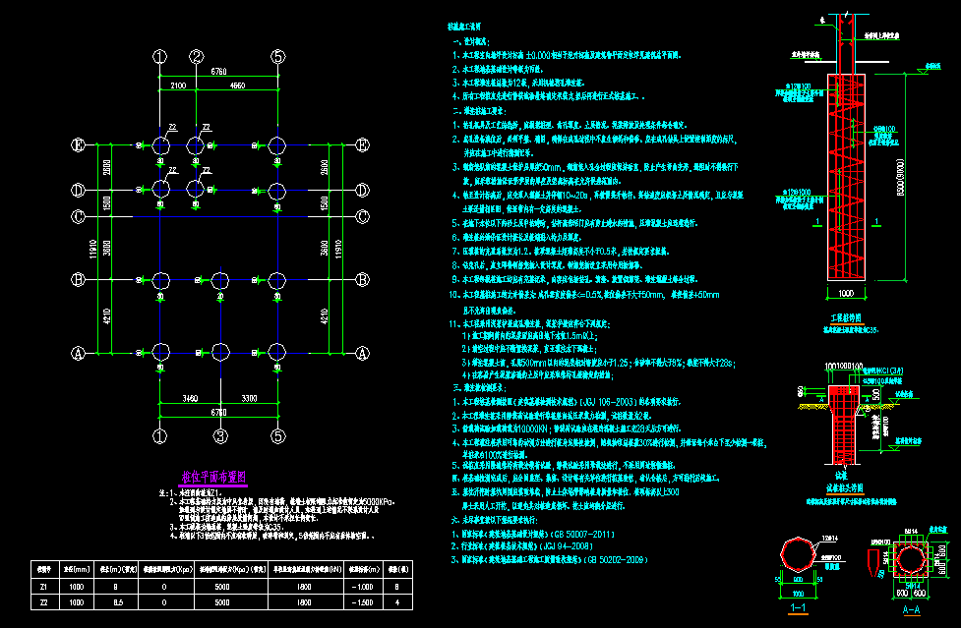
Task: Select the left-side axis C grid bubble
Action: (79, 216)
